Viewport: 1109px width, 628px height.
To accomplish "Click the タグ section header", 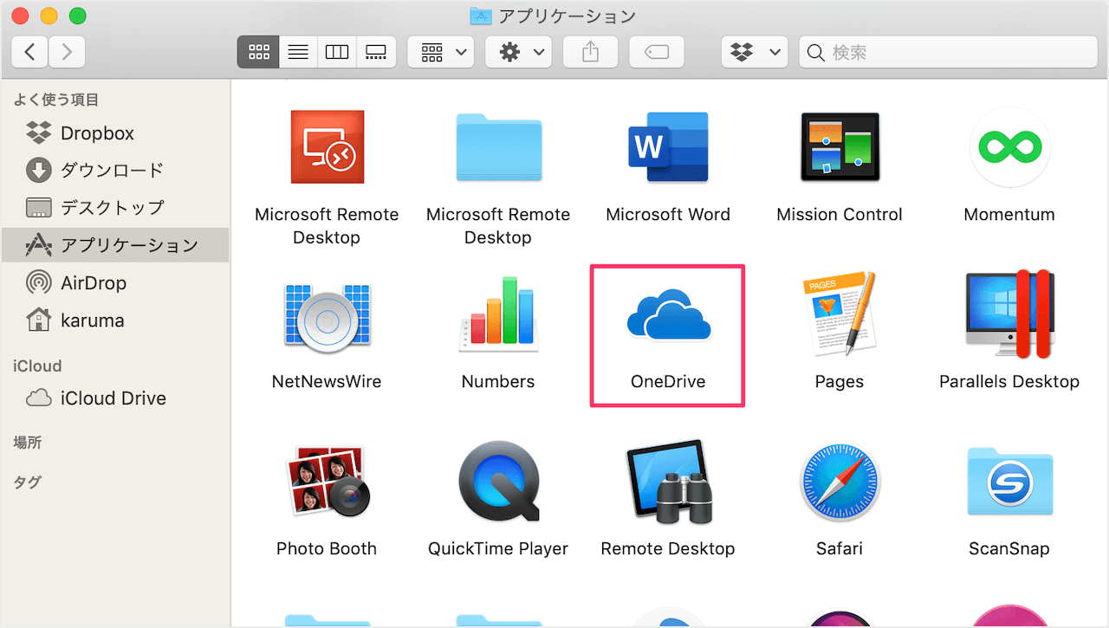I will pos(28,482).
